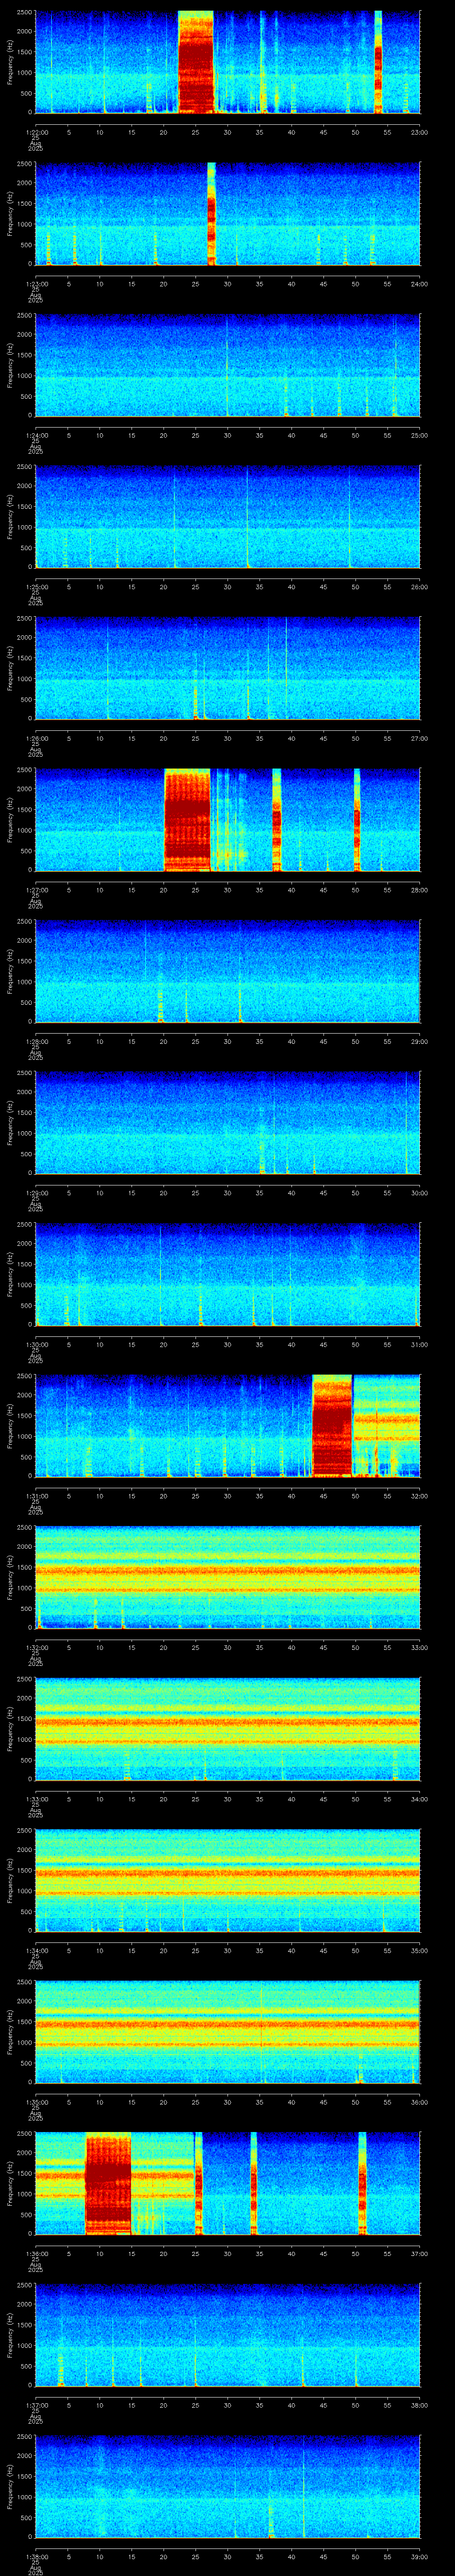This screenshot has width=455, height=2576.
Task: Click the 1:37:00 start time label
Action: pyautogui.click(x=35, y=2405)
